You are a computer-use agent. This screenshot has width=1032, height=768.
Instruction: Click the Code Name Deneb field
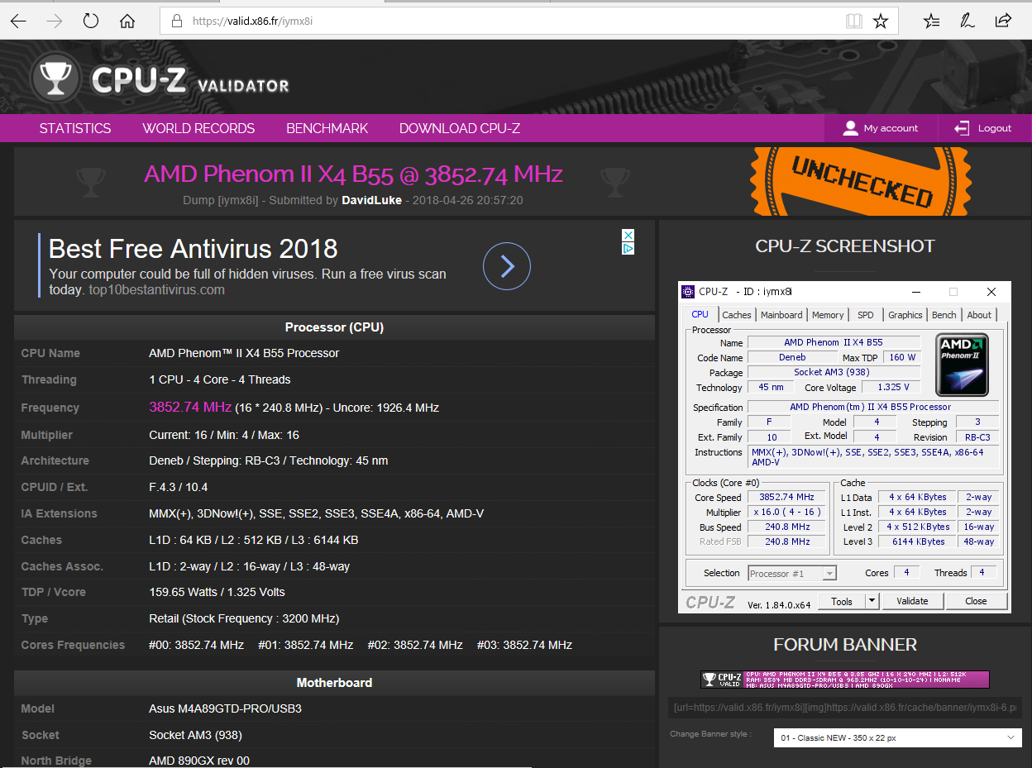click(x=791, y=357)
